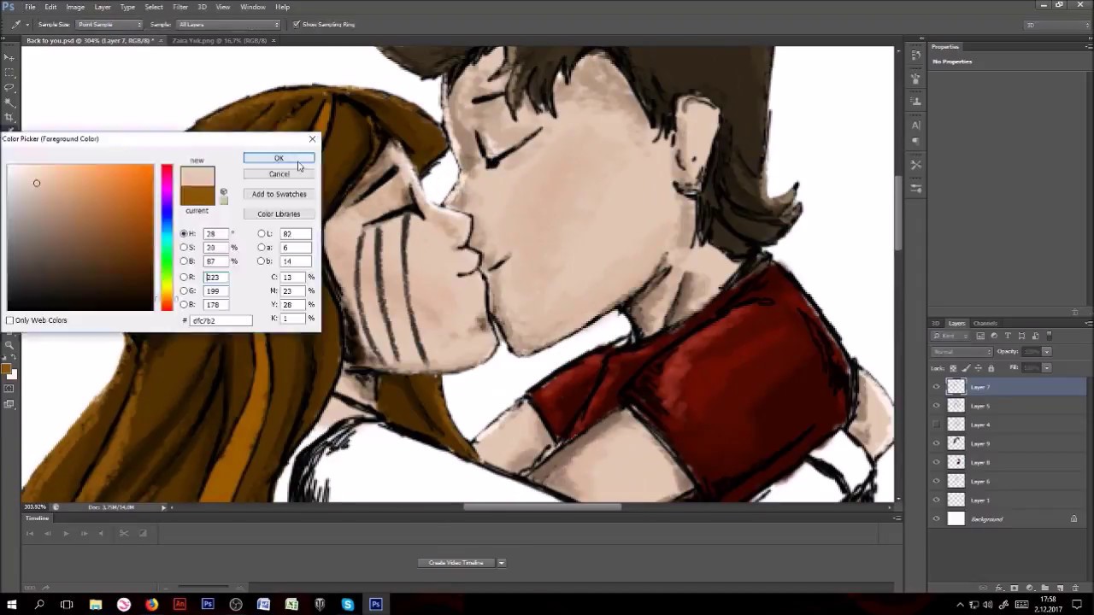1094x615 pixels.
Task: Open the Filter menu
Action: 180,7
